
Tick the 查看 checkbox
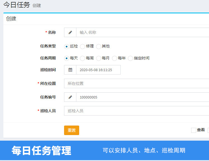(x=194, y=130)
